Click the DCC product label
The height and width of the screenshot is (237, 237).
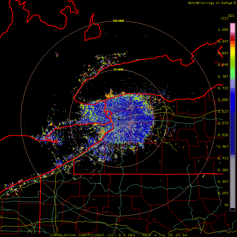[x=231, y=16]
